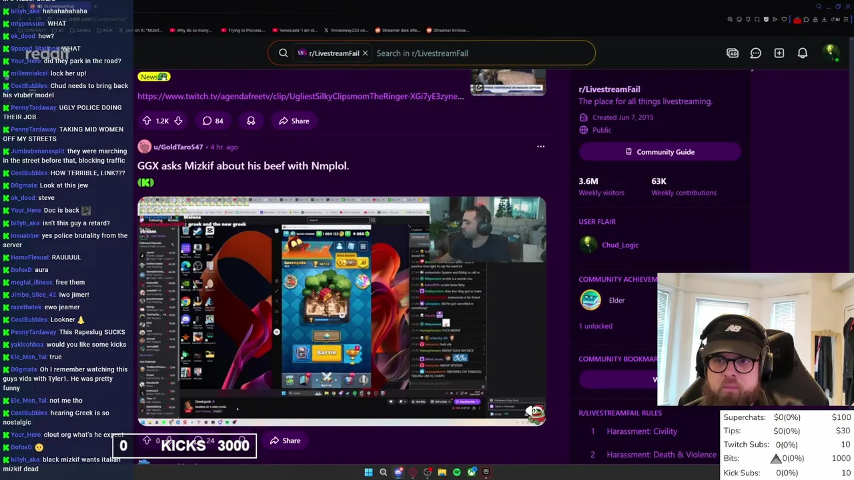The width and height of the screenshot is (854, 480).
Task: Open browser extensions cube icon
Action: pyautogui.click(x=806, y=19)
